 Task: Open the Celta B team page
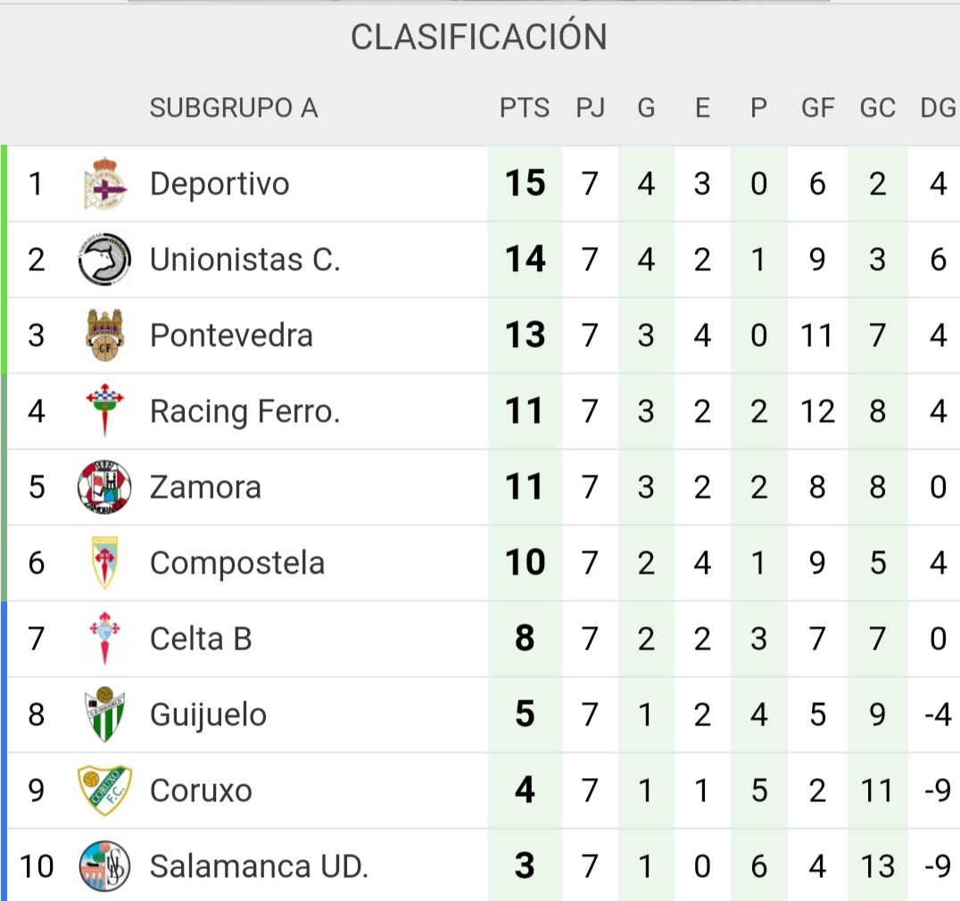click(x=201, y=639)
